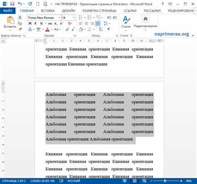Click РУССКИЙ language indicator

click(74, 181)
